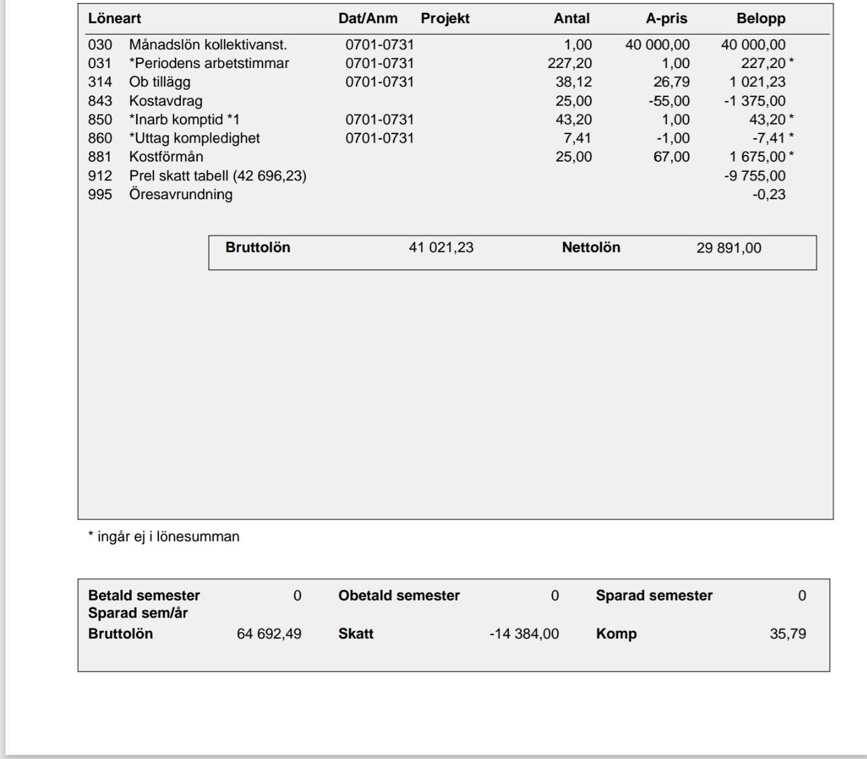
Task: Click the Betald semester label
Action: click(144, 595)
